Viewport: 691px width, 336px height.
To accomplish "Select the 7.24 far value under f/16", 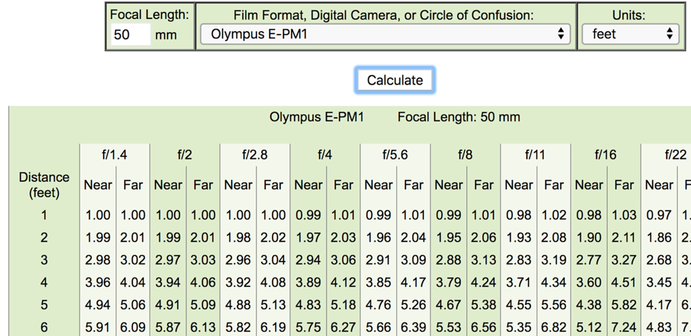I will [x=624, y=327].
